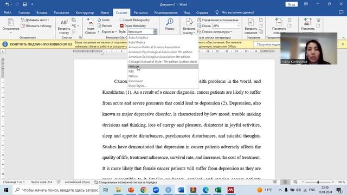
Task: Open Zoom from the taskbar
Action: [x=156, y=190]
